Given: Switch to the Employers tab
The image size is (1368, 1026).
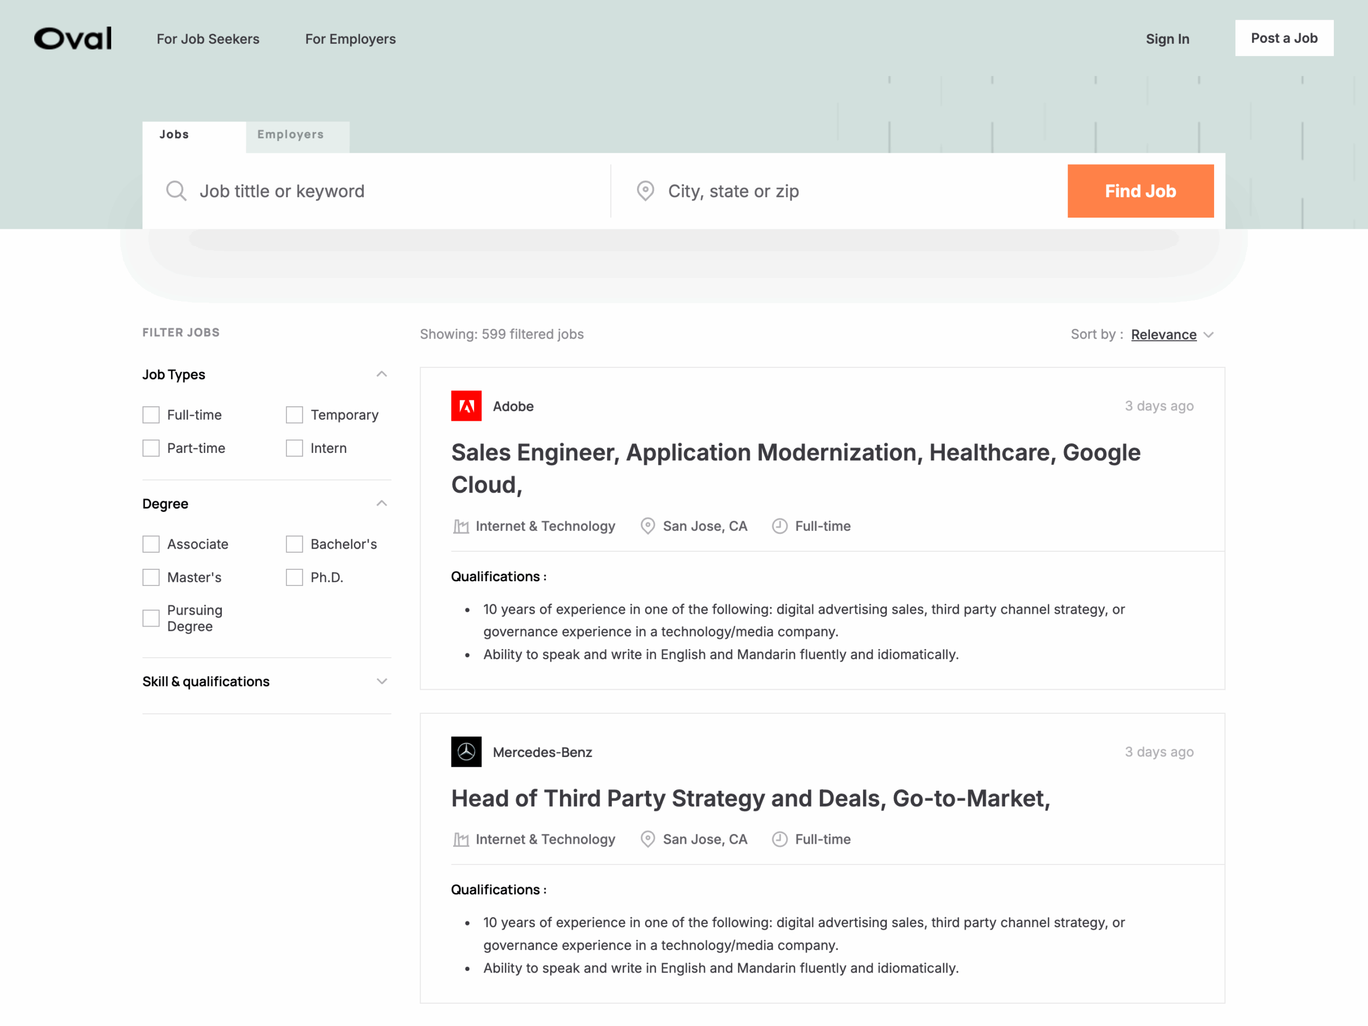Looking at the screenshot, I should tap(291, 135).
